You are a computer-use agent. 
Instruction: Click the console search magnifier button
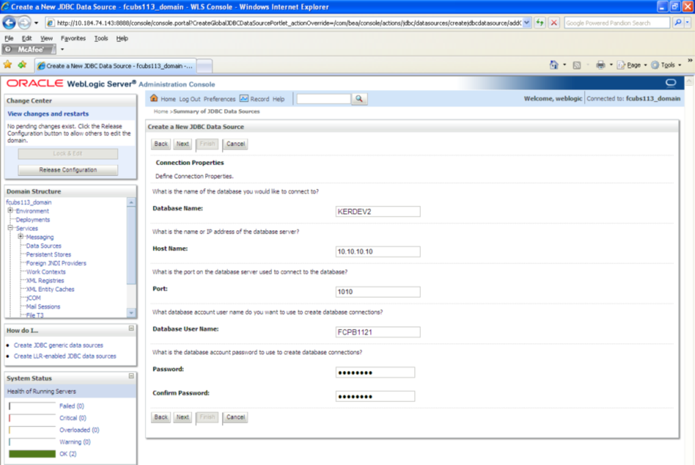click(x=359, y=99)
